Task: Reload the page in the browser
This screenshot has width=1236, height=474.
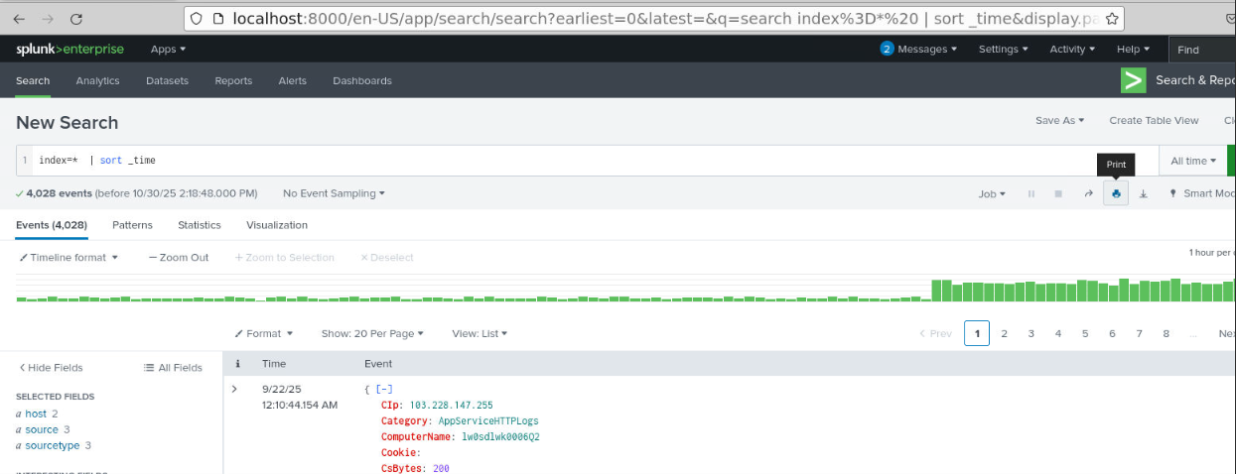Action: pyautogui.click(x=77, y=18)
